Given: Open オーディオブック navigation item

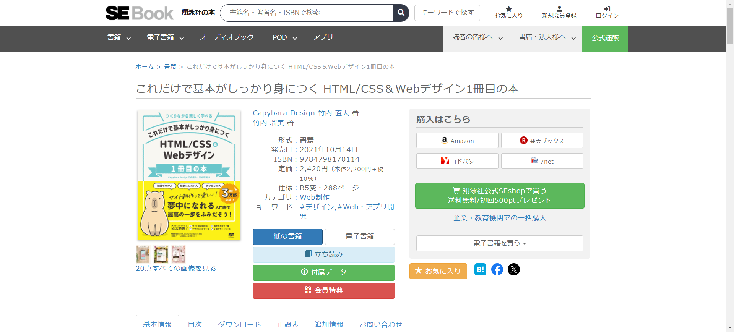Looking at the screenshot, I should pyautogui.click(x=227, y=37).
